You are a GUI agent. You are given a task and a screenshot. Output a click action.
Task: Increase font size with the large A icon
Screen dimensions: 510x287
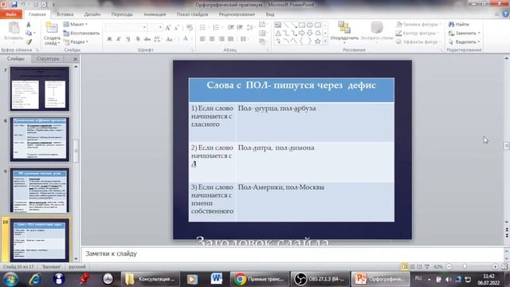tap(168, 28)
